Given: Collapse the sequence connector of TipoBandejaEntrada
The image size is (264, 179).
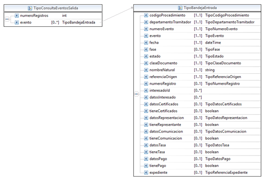Looking at the screenshot, I should coord(137,94).
